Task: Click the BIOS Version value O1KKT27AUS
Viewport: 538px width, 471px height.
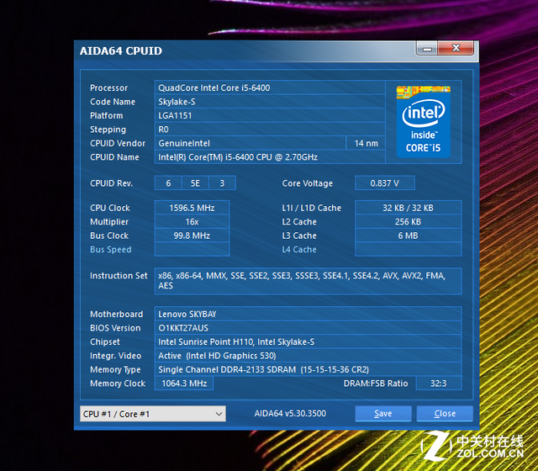Action: pos(309,328)
